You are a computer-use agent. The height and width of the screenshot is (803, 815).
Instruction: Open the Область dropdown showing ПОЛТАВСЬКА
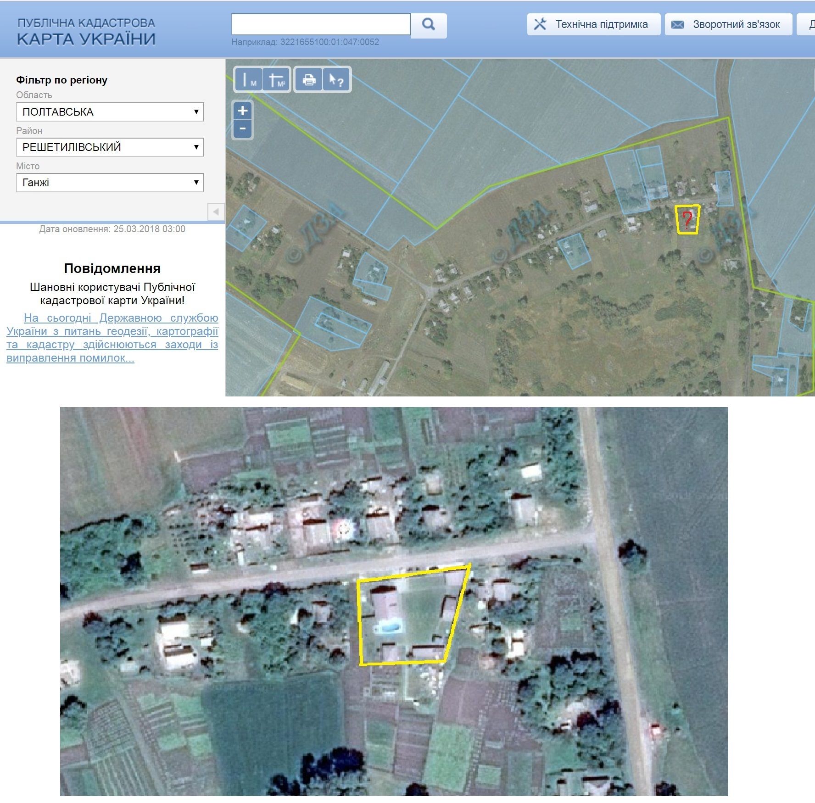(110, 112)
